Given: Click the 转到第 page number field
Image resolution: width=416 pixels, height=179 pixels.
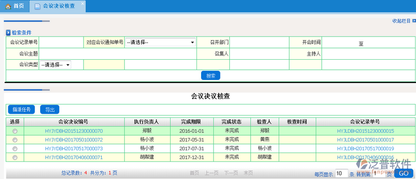Looking at the screenshot, I should 379,174.
